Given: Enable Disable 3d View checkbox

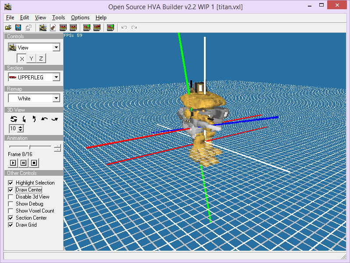Looking at the screenshot, I should [x=11, y=197].
